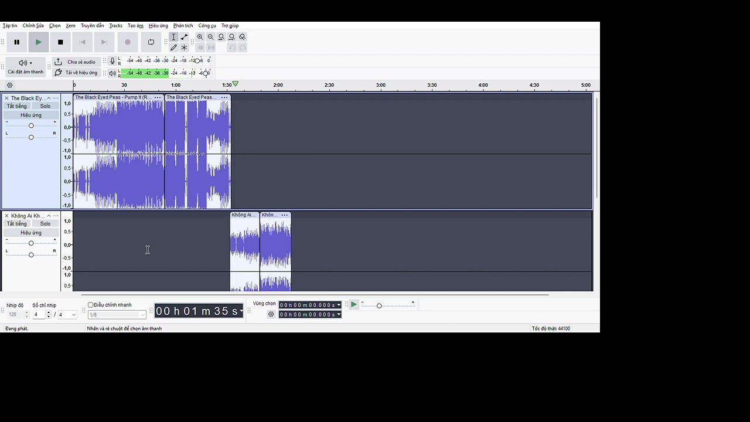750x422 pixels.
Task: Select the Envelope tool
Action: coord(184,37)
